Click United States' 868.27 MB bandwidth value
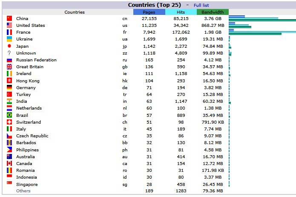The height and width of the screenshot is (197, 296). click(213, 25)
